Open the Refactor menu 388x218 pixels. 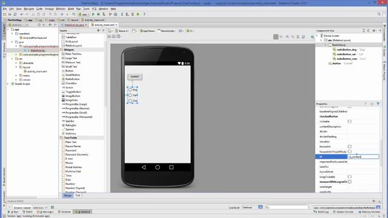click(x=61, y=8)
